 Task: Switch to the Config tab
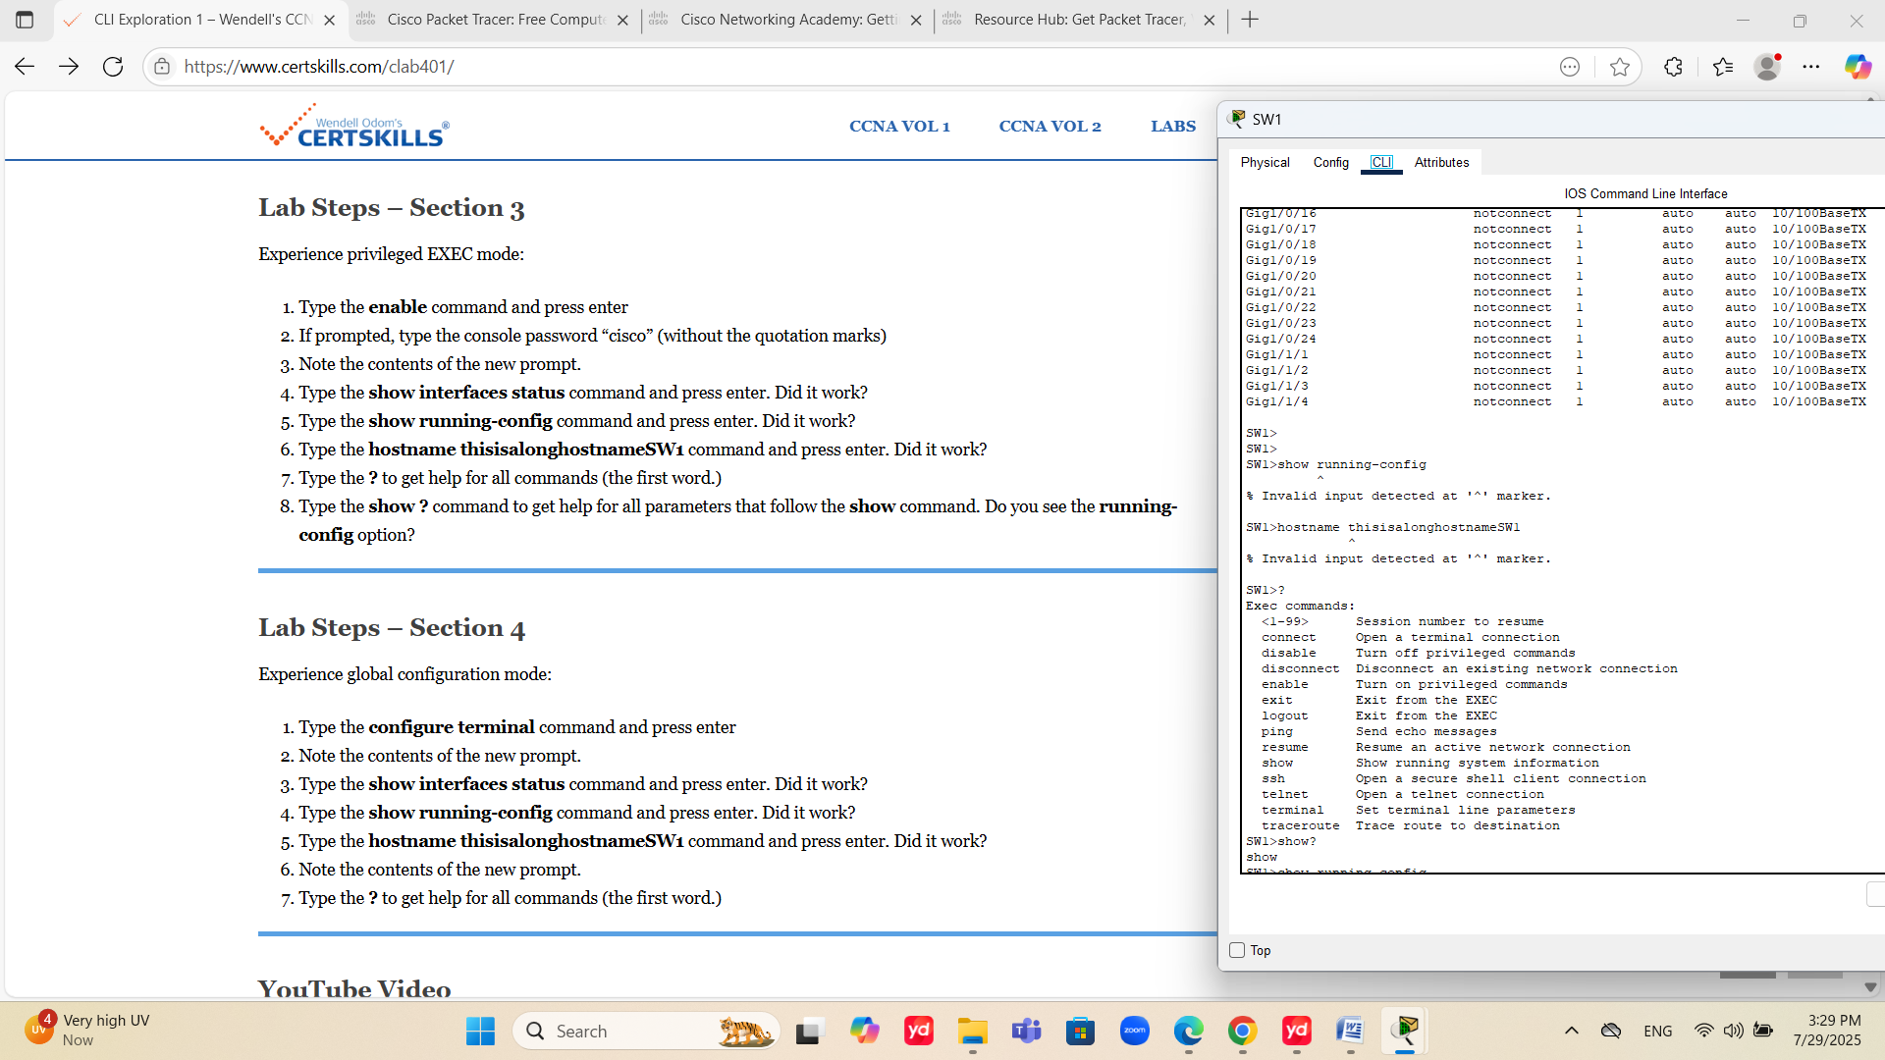tap(1330, 163)
